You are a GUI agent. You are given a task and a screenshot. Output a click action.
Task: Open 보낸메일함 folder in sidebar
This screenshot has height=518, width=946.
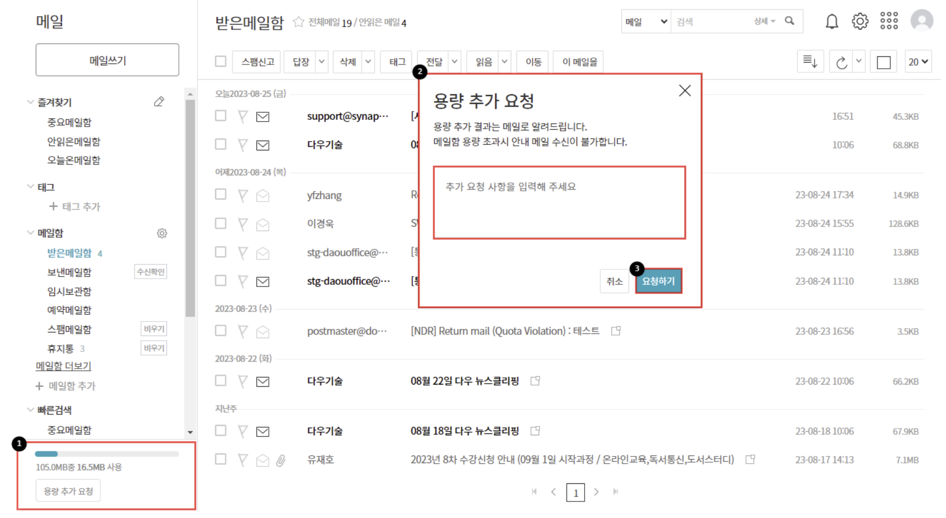69,272
